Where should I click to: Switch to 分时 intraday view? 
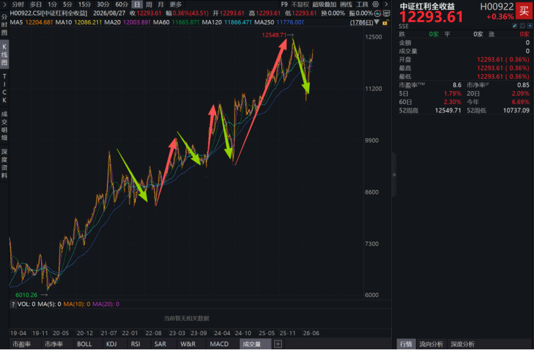click(17, 5)
